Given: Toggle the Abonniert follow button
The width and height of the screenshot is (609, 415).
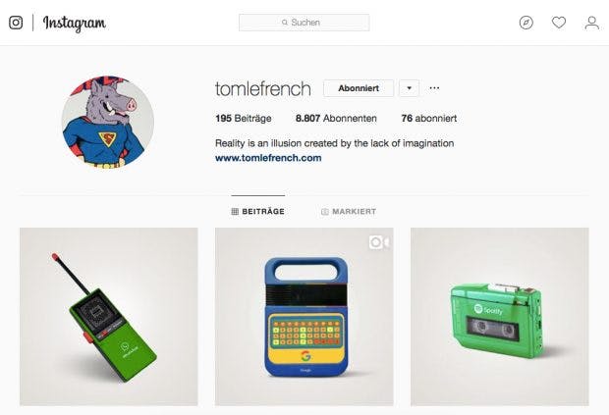Looking at the screenshot, I should [x=359, y=88].
